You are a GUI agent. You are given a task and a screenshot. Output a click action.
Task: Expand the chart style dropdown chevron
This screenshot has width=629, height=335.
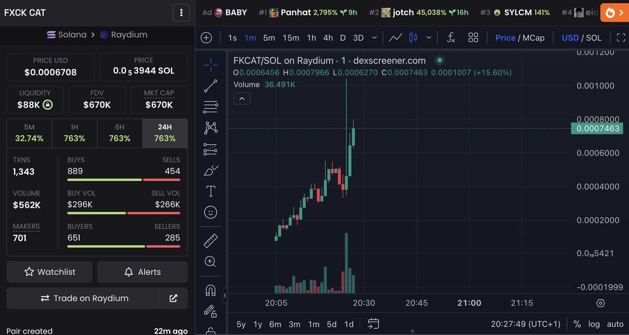429,38
